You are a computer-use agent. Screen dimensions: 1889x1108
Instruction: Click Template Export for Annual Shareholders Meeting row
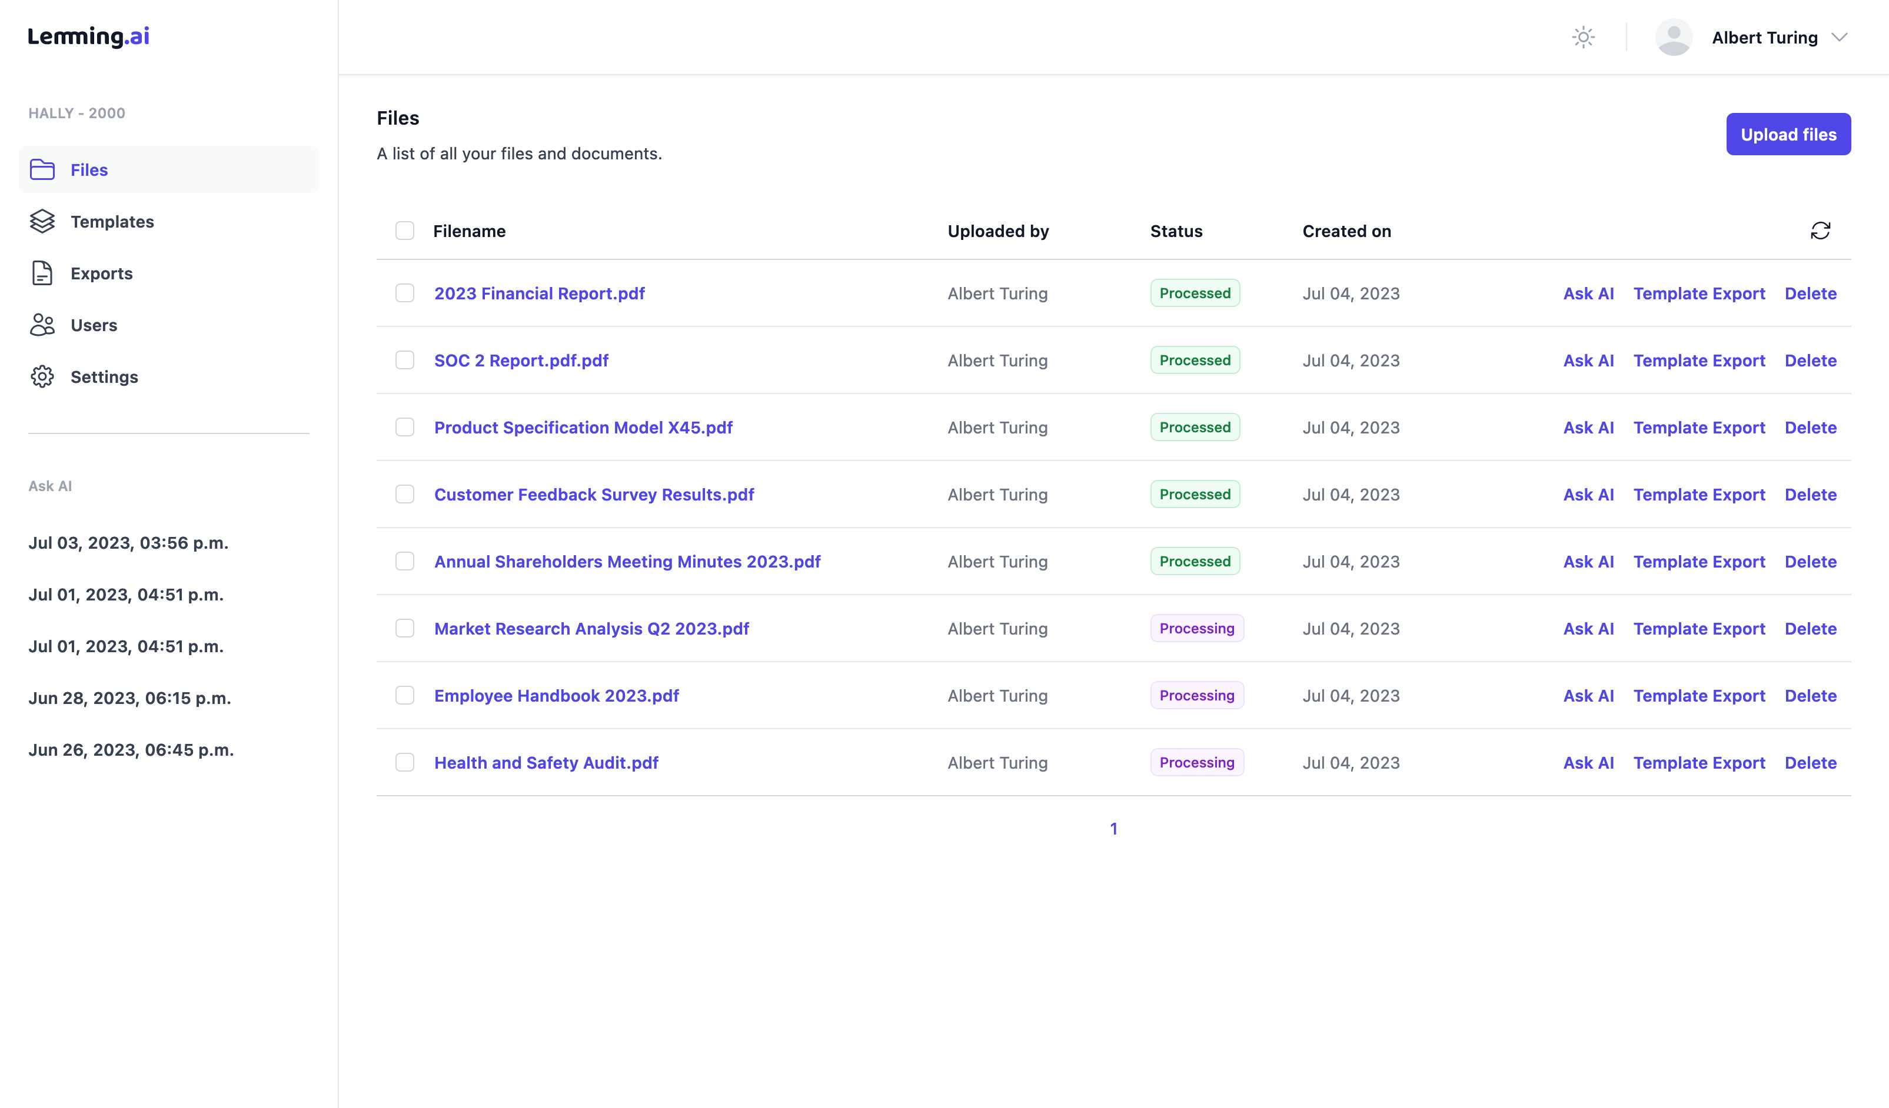click(1700, 562)
